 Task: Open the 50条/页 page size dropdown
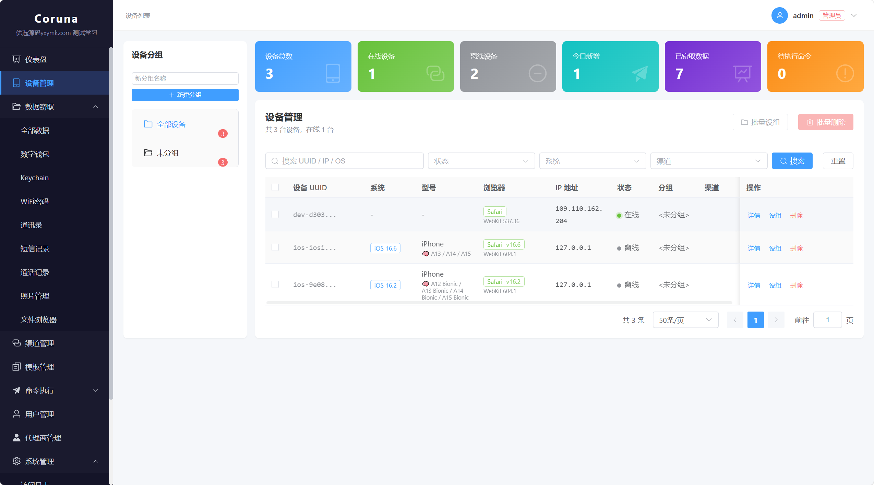(685, 320)
